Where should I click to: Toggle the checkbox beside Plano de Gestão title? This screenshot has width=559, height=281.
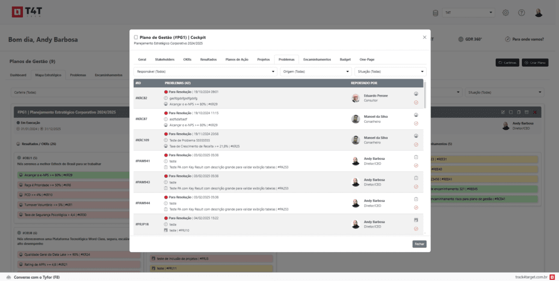[x=136, y=37]
